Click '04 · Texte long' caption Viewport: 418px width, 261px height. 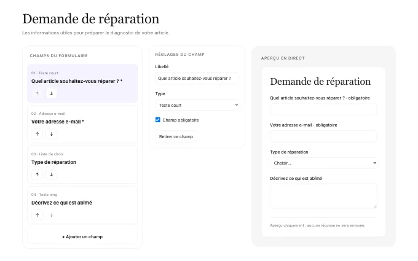pyautogui.click(x=44, y=195)
